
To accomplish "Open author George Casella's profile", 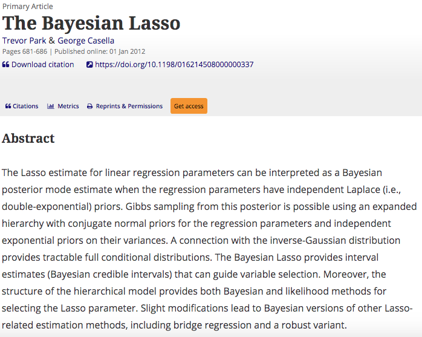I will pyautogui.click(x=86, y=41).
